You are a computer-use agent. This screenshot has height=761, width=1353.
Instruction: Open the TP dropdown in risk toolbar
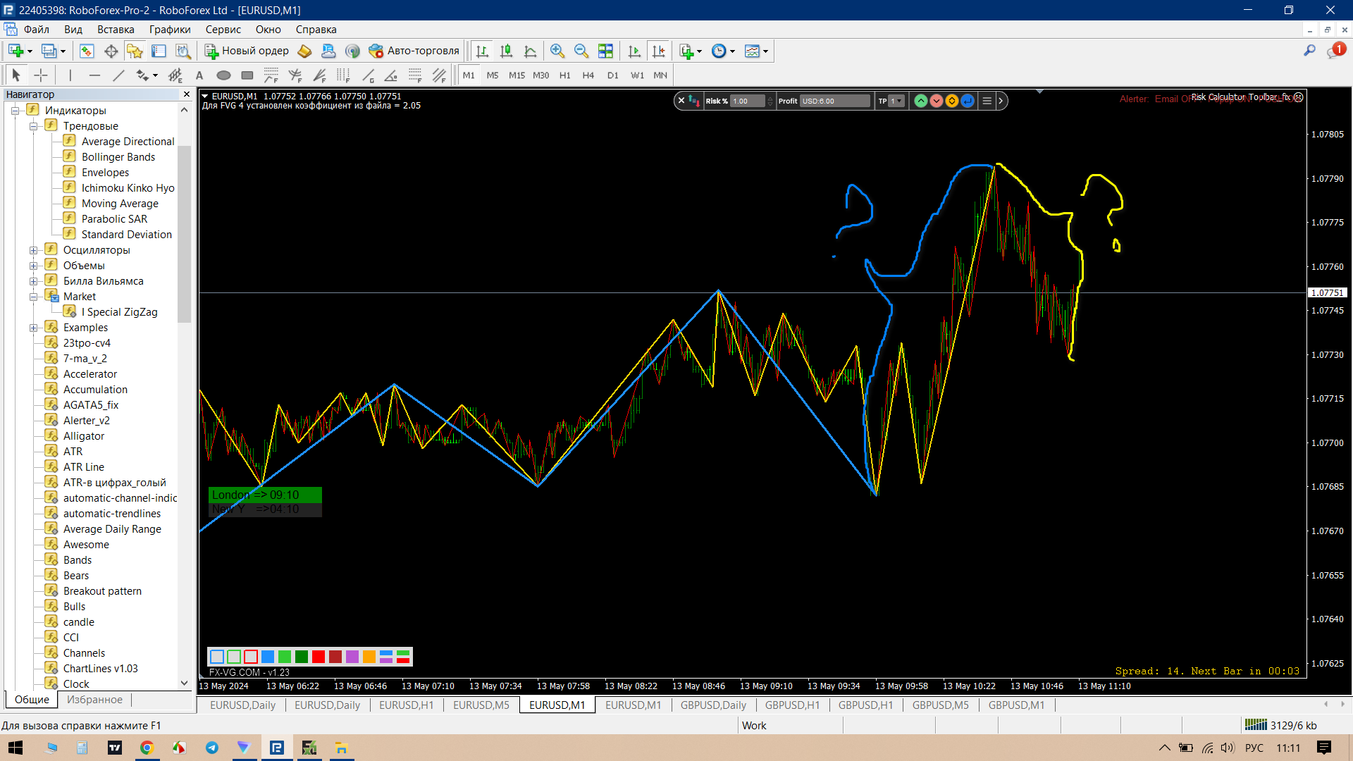(896, 101)
